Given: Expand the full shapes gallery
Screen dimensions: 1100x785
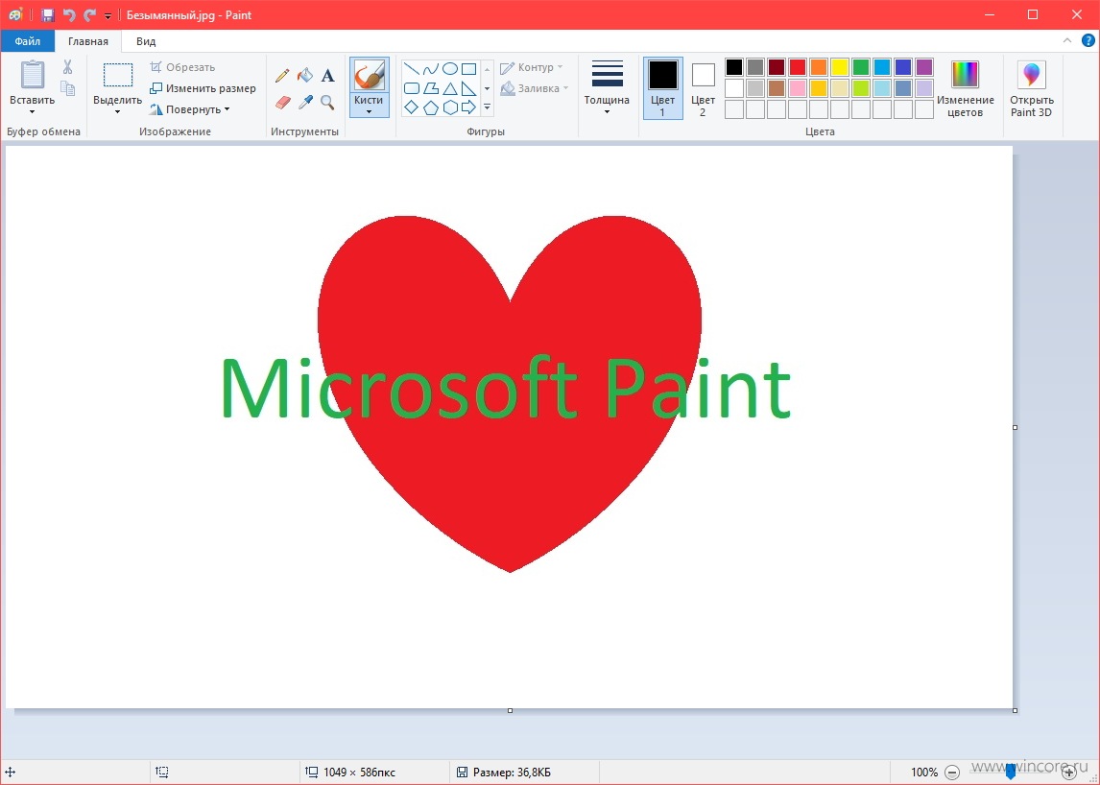Looking at the screenshot, I should [487, 107].
